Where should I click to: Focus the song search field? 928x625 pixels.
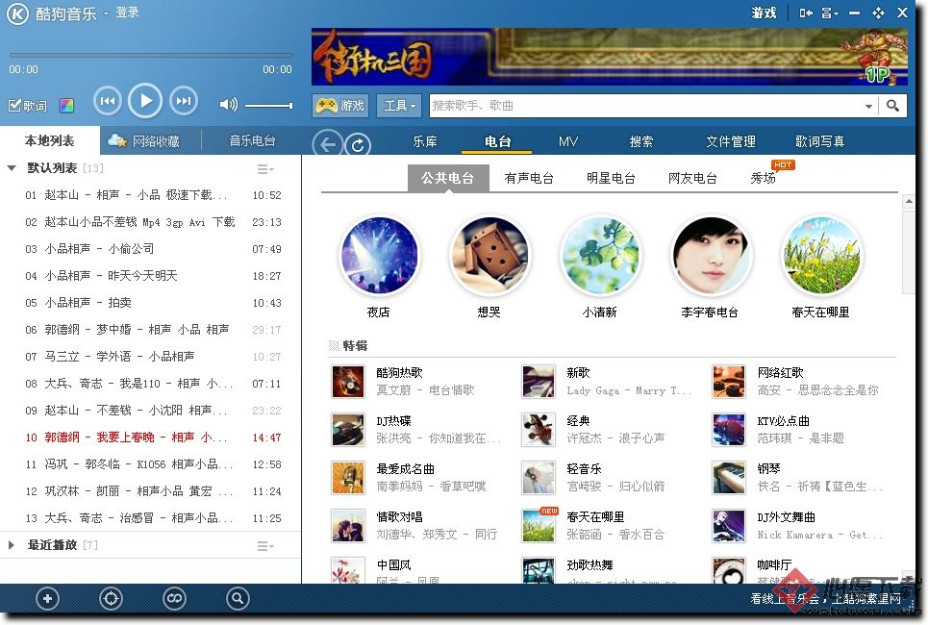(644, 106)
